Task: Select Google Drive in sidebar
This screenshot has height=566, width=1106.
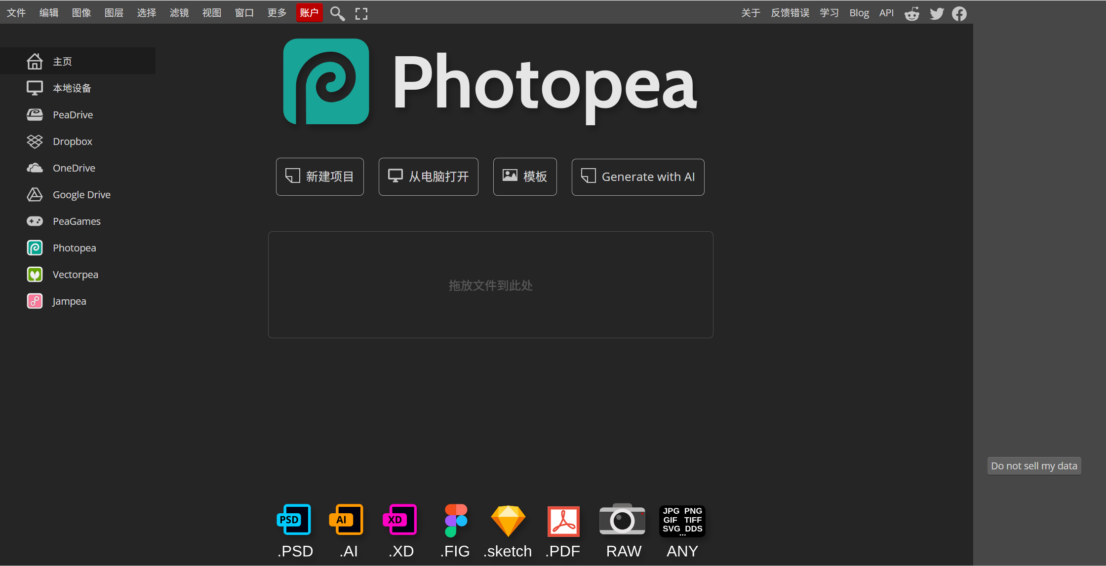Action: click(81, 195)
